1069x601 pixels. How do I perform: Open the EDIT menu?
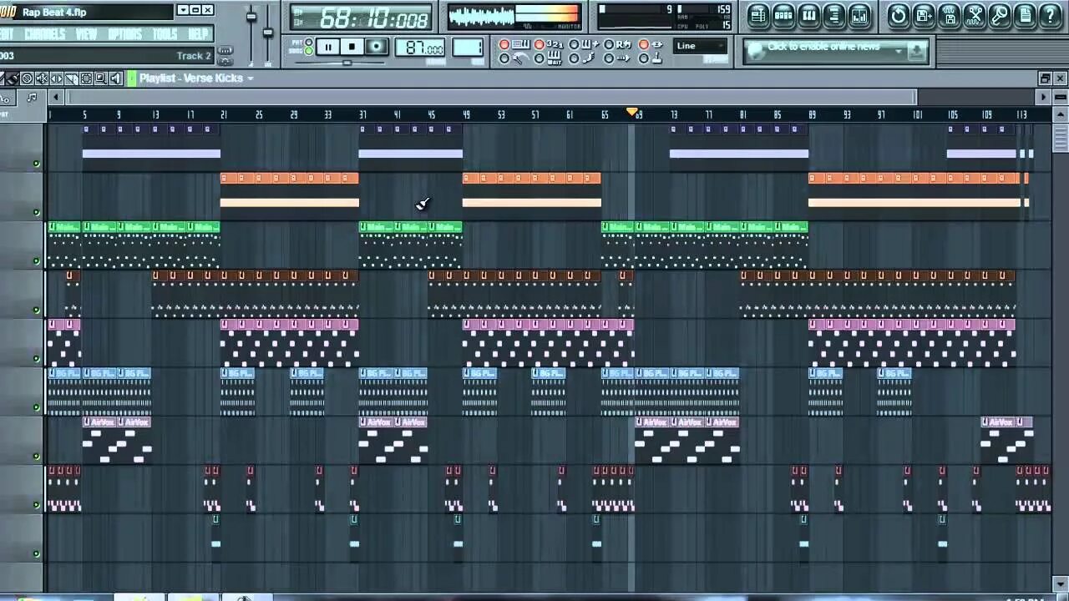click(6, 34)
